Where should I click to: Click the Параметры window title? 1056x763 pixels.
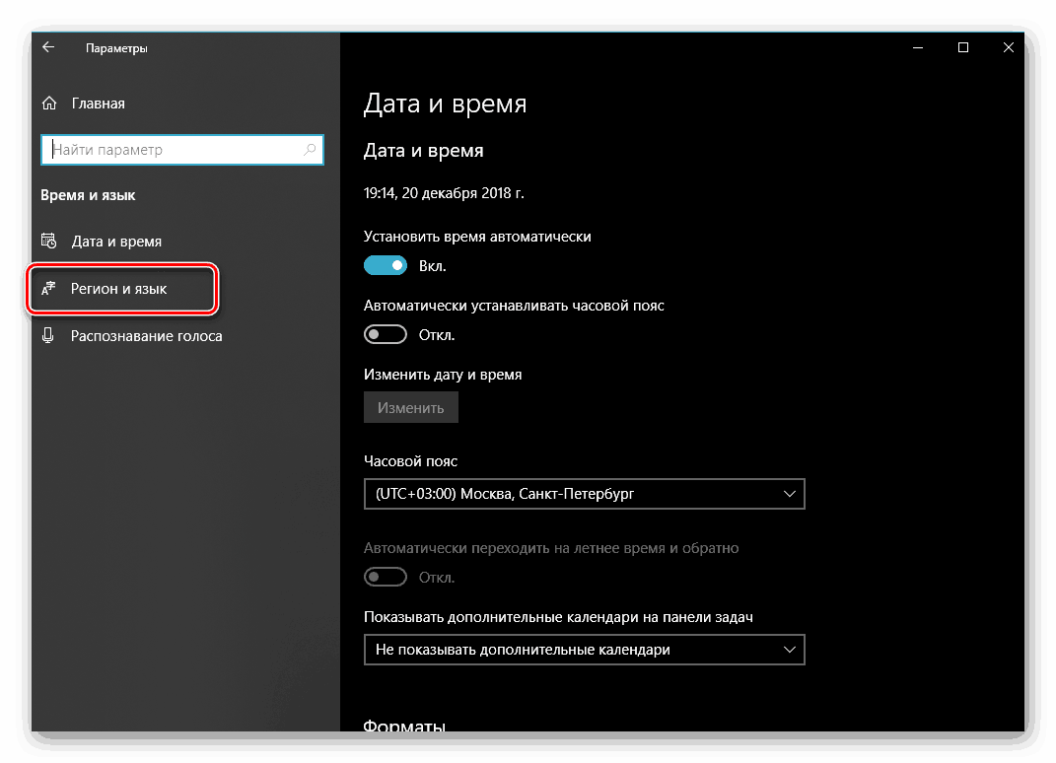pyautogui.click(x=116, y=48)
